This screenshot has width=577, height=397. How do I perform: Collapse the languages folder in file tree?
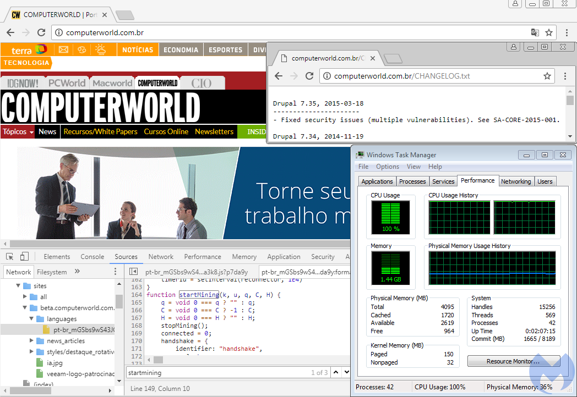click(32, 319)
